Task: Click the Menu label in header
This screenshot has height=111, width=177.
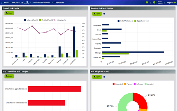Action: click(6, 3)
